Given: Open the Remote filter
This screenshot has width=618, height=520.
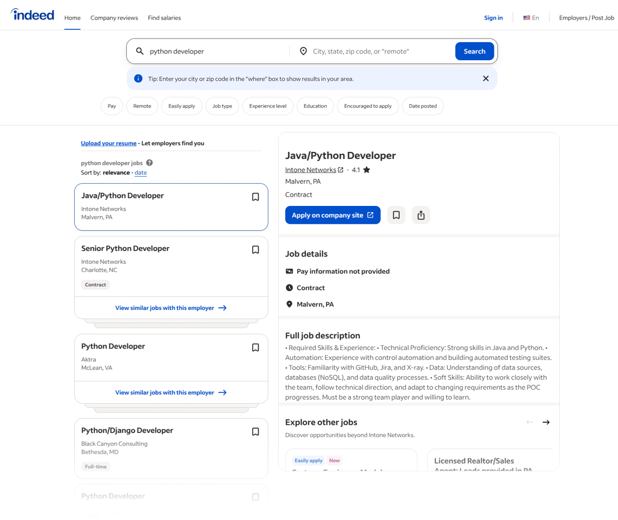Looking at the screenshot, I should point(142,106).
